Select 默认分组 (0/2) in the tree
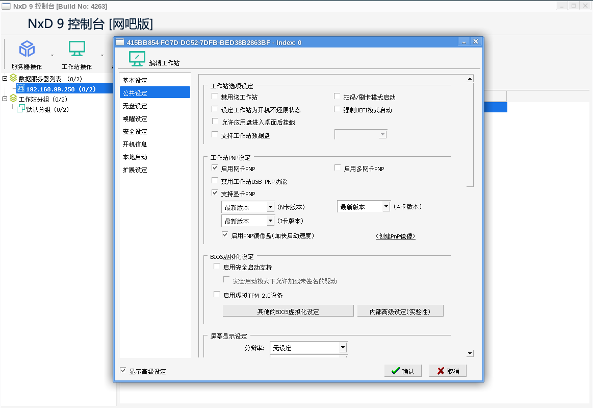Viewport: 593px width, 408px height. click(47, 109)
